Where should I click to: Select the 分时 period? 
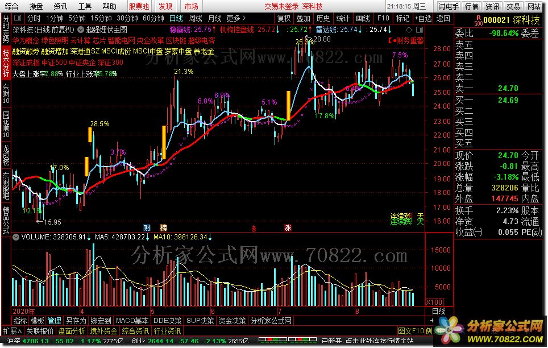[x=34, y=18]
